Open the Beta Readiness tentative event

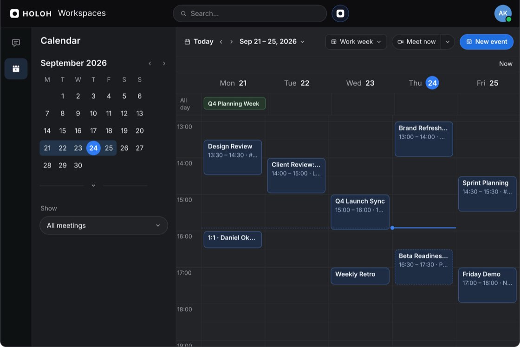pyautogui.click(x=423, y=267)
